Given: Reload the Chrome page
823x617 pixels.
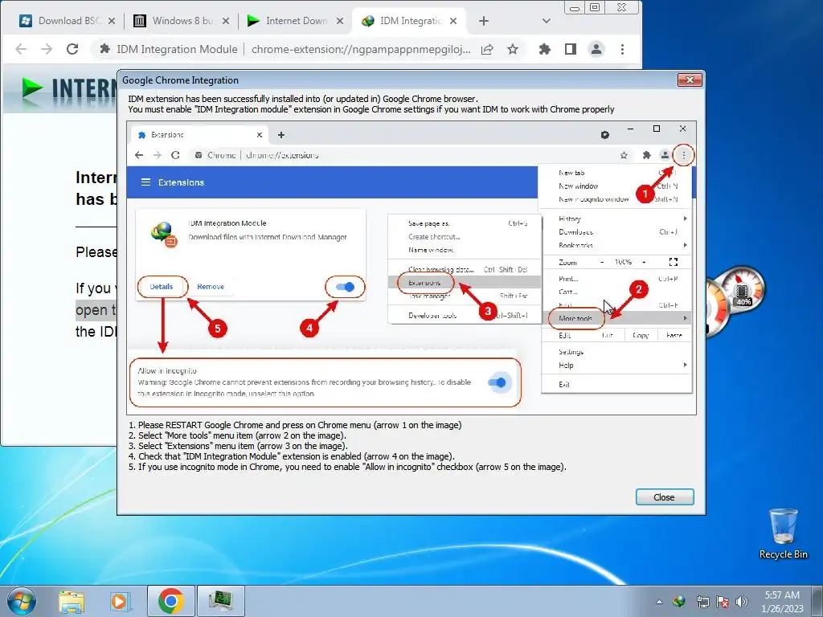Looking at the screenshot, I should [72, 49].
